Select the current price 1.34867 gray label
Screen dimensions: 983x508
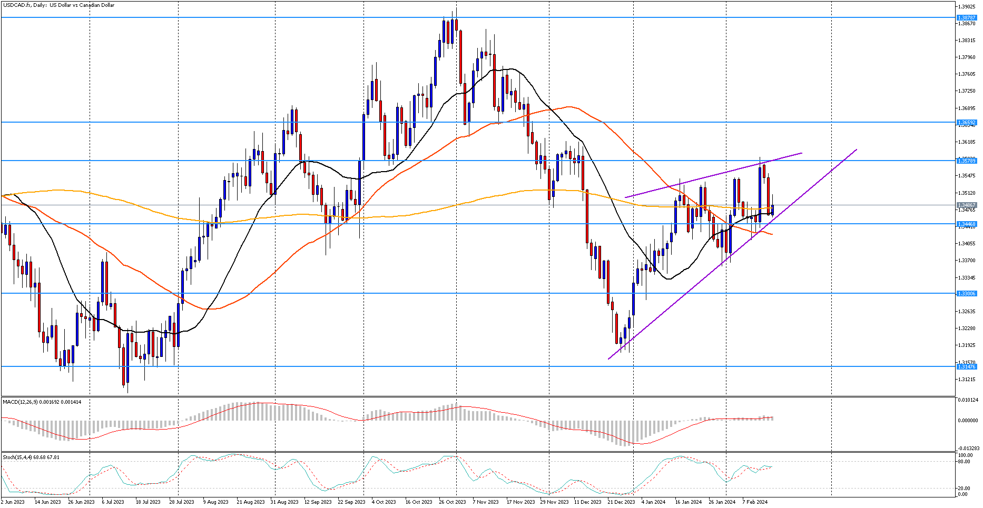point(967,205)
